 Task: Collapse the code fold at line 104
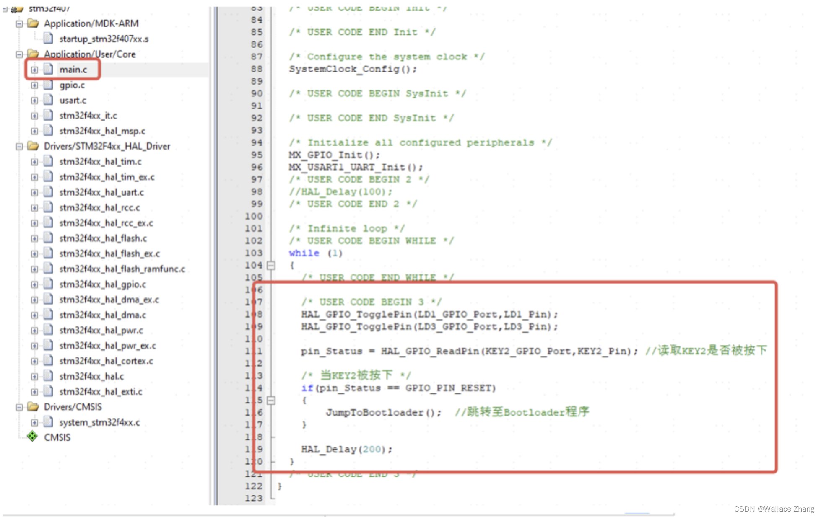(272, 265)
